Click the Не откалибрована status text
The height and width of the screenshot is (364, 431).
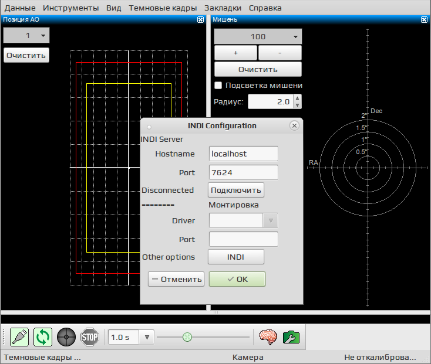[380, 358]
